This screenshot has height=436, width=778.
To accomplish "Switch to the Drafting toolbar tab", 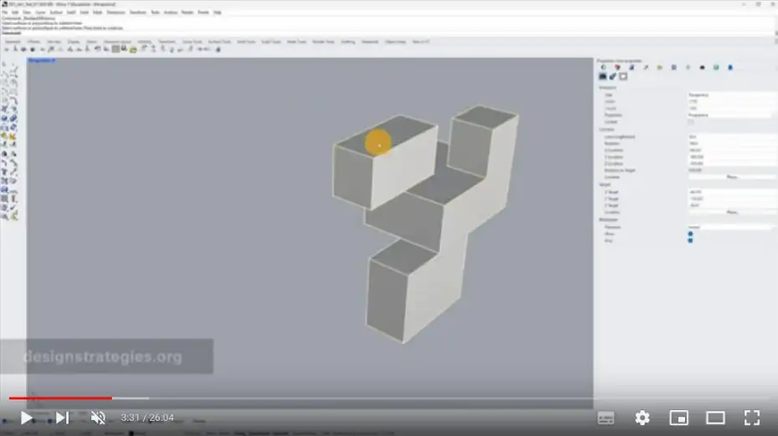I will point(348,42).
